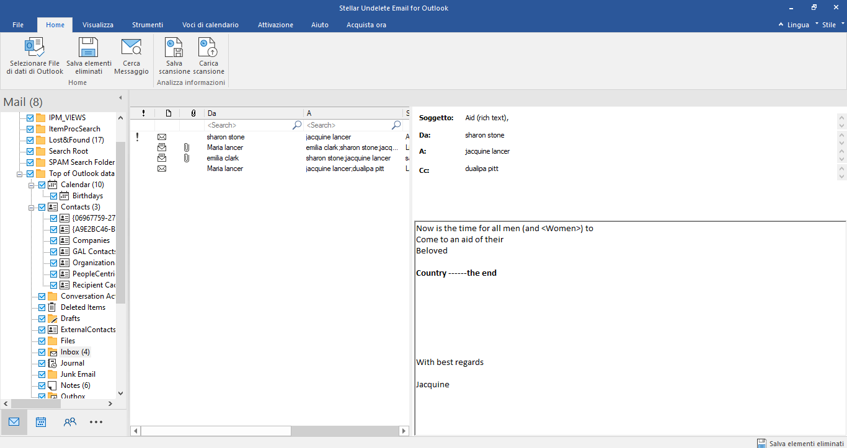This screenshot has width=847, height=448.
Task: Sort by Da column header
Action: point(254,113)
